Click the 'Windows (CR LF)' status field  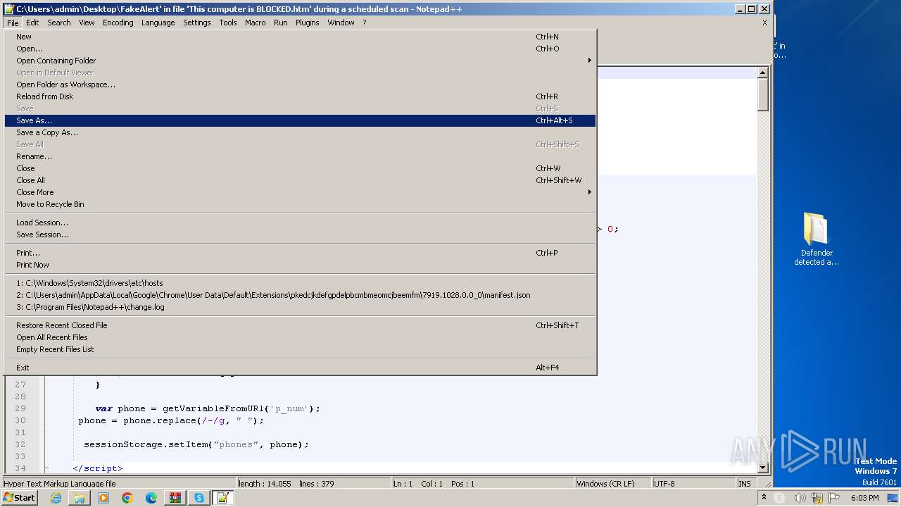point(612,484)
